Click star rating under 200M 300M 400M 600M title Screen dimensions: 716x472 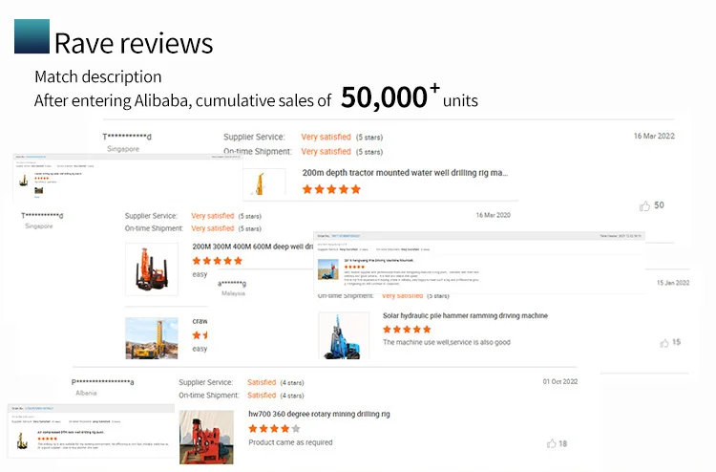(218, 260)
